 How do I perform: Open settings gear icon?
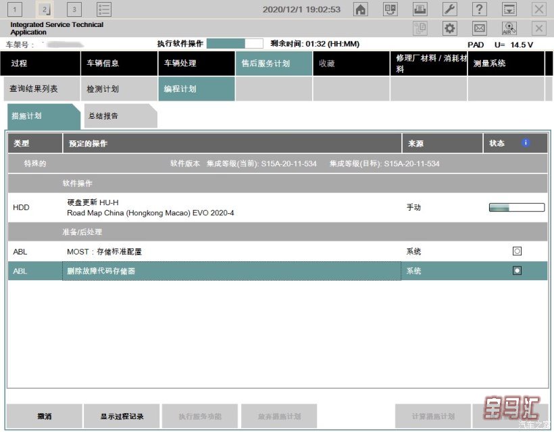point(450,28)
